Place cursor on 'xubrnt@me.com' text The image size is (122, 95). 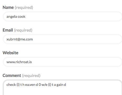20,39
